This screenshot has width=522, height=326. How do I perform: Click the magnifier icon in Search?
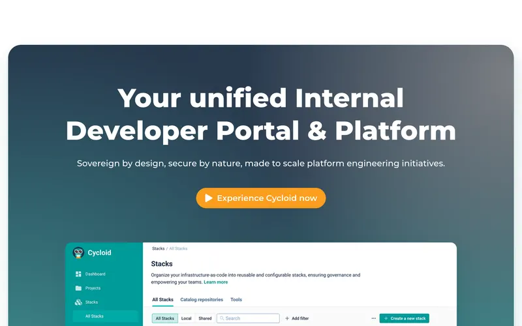pos(222,318)
